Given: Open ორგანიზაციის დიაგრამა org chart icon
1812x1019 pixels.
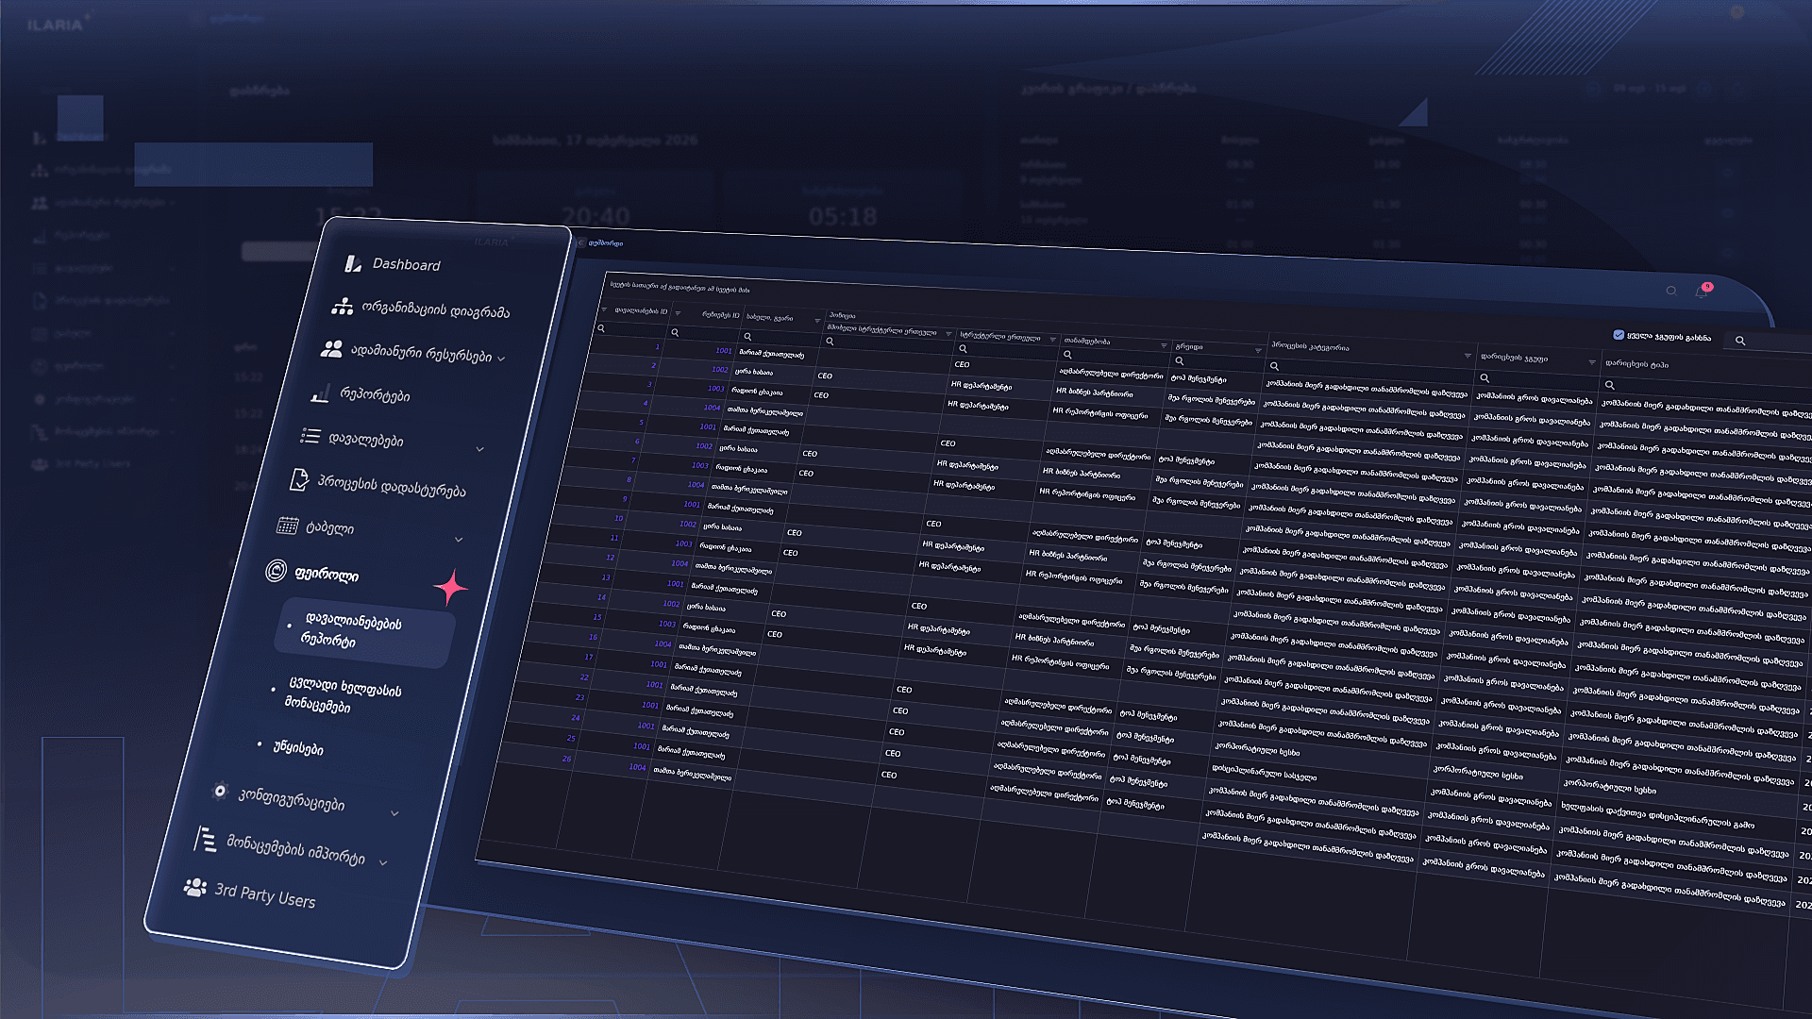Looking at the screenshot, I should [342, 307].
